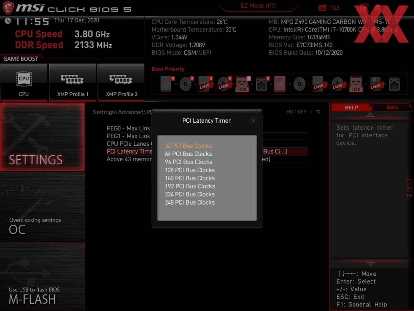Select UEFI USB hard disk boot icon

(205, 84)
